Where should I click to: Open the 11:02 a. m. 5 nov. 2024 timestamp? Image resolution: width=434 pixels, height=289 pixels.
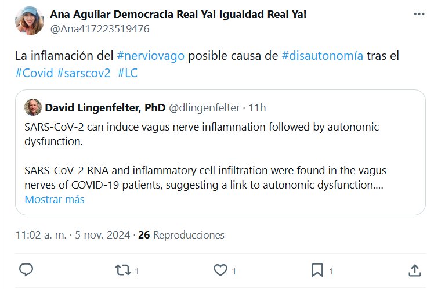[x=73, y=235]
